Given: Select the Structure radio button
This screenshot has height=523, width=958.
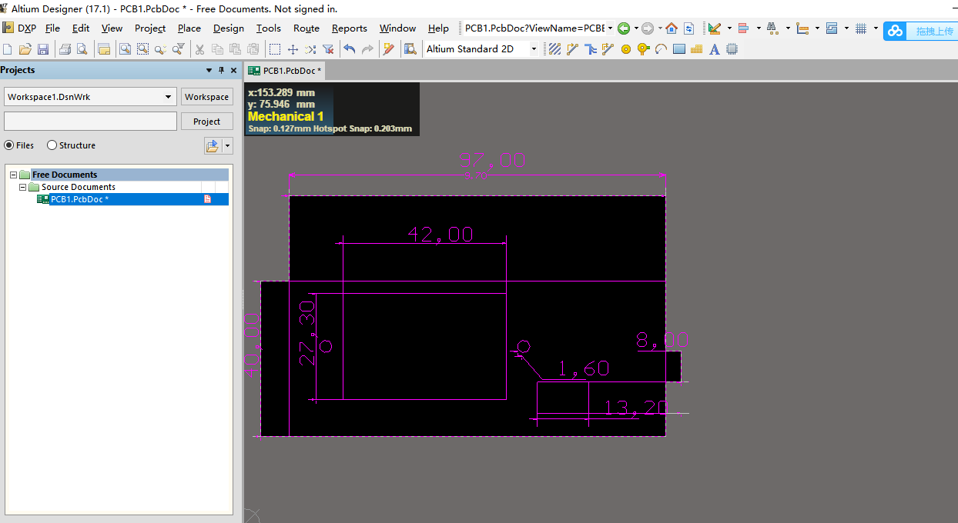Looking at the screenshot, I should point(52,145).
